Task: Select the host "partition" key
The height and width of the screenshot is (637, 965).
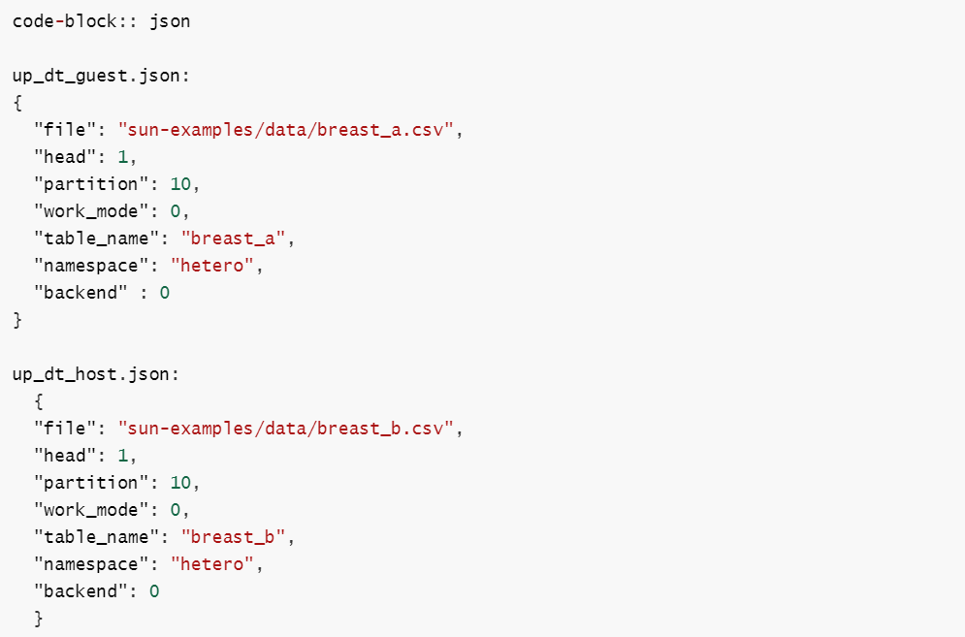Action: (92, 483)
